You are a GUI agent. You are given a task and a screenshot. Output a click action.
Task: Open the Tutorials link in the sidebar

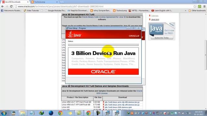click(155, 16)
